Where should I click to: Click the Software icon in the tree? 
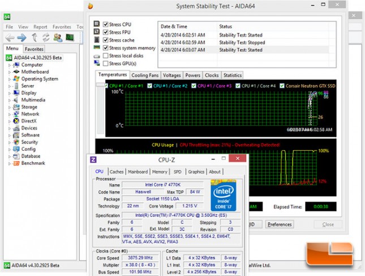16,135
